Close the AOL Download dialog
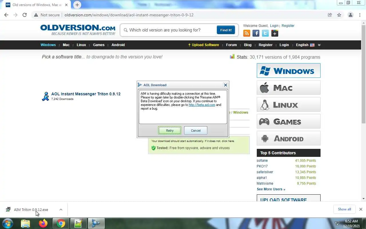The image size is (366, 229). click(225, 85)
